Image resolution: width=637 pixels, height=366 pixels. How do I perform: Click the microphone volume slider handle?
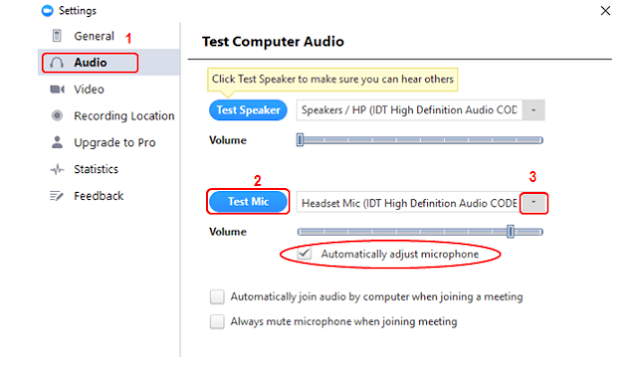click(511, 232)
